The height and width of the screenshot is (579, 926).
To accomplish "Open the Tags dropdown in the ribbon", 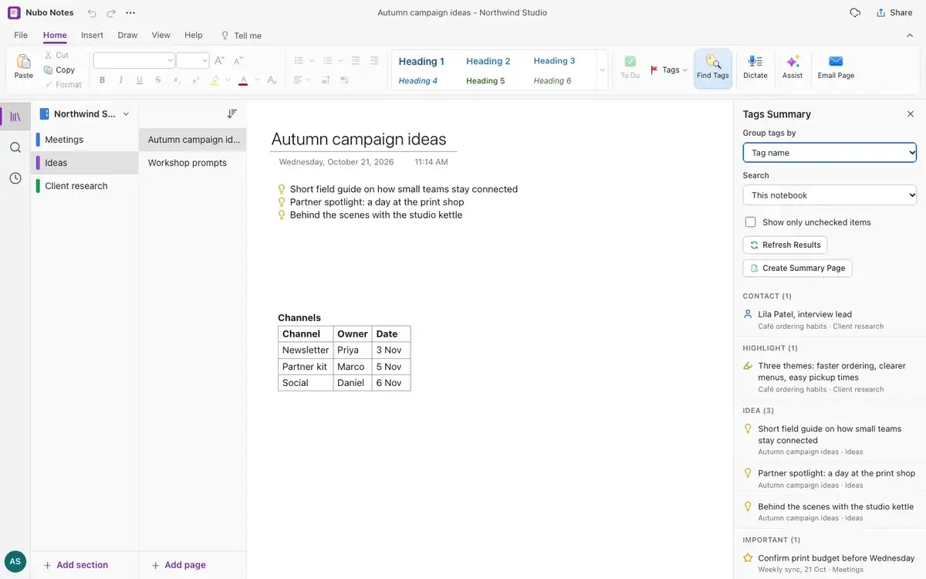I will (x=668, y=69).
